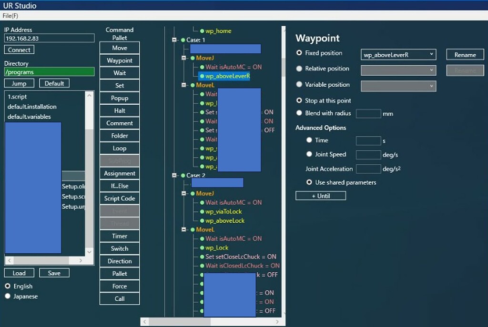
Task: Add an If...Else command from the pallet
Action: [120, 186]
